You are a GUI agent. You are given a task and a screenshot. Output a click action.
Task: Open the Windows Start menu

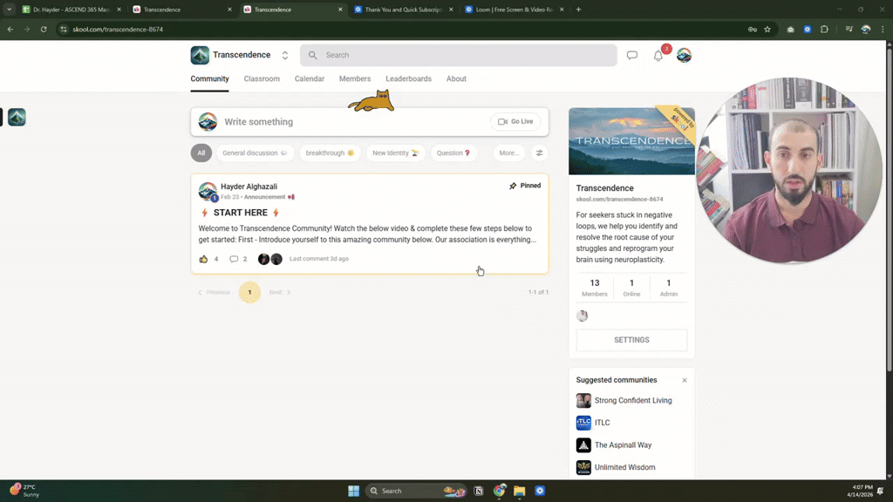(354, 491)
